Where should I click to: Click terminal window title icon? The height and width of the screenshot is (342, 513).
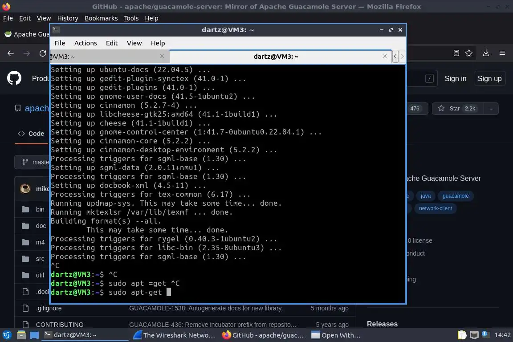[x=56, y=29]
